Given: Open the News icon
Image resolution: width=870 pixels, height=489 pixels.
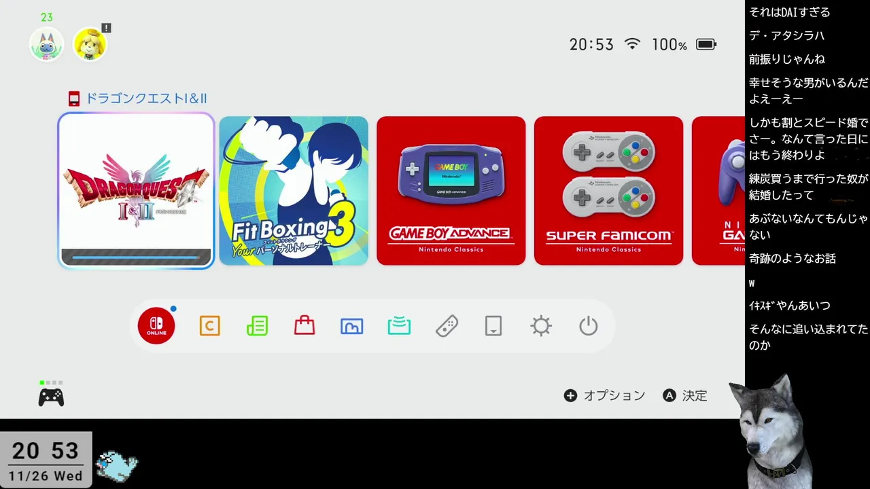Looking at the screenshot, I should 257,326.
